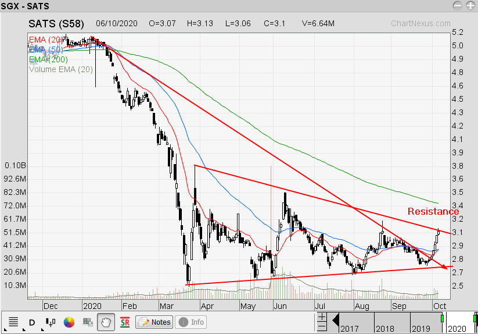Click the Oct label on the date axis
The height and width of the screenshot is (334, 478).
(439, 306)
